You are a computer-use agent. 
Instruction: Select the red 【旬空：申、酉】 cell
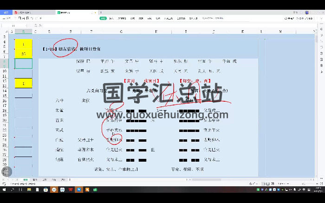click(195, 81)
